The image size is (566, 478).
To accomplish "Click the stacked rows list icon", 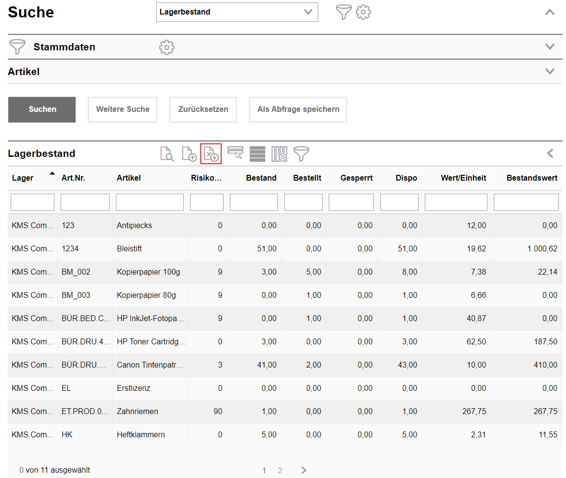I will 258,154.
